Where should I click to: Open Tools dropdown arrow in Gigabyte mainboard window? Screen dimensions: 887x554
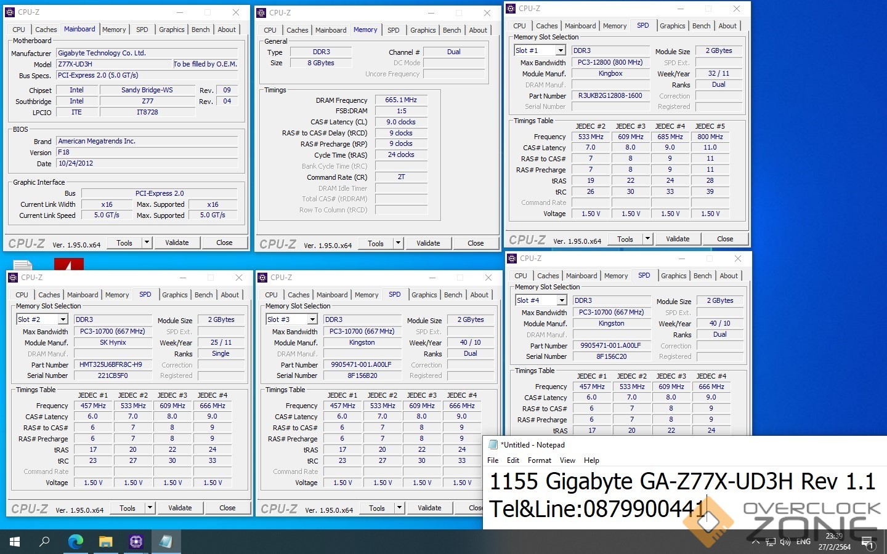(147, 243)
